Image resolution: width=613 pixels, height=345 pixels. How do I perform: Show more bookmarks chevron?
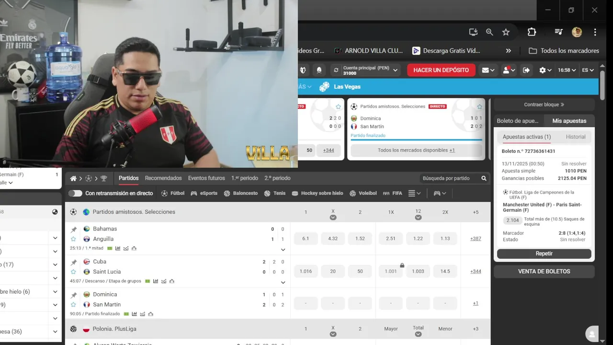(509, 51)
